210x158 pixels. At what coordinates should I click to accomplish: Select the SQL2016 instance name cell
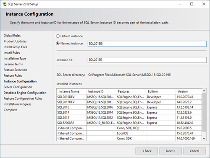point(71,107)
